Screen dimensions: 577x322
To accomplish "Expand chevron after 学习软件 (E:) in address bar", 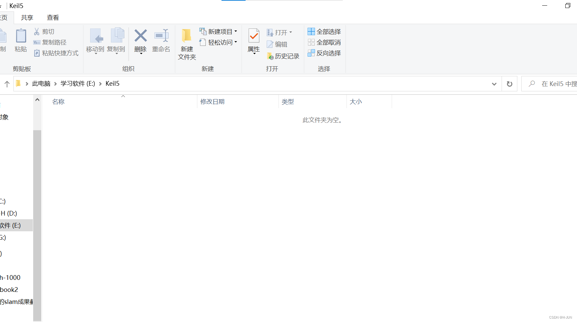I will [x=100, y=84].
